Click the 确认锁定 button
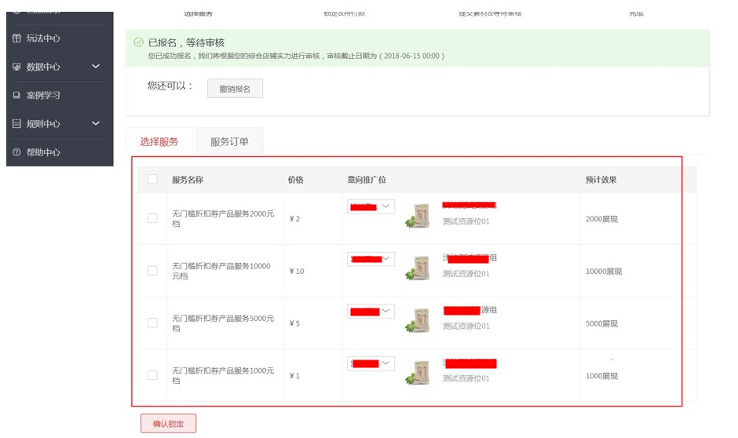This screenshot has height=438, width=738. [168, 424]
